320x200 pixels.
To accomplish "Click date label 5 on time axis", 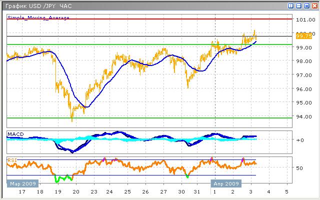I will [286, 192].
